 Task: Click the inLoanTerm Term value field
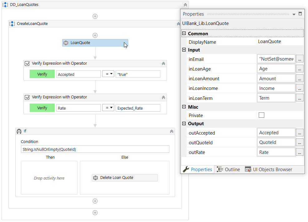coord(276,98)
